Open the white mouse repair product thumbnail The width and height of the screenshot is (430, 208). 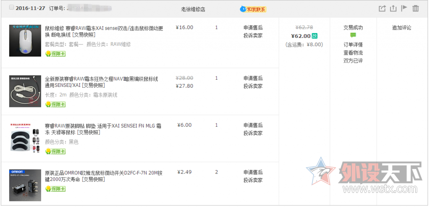click(25, 41)
